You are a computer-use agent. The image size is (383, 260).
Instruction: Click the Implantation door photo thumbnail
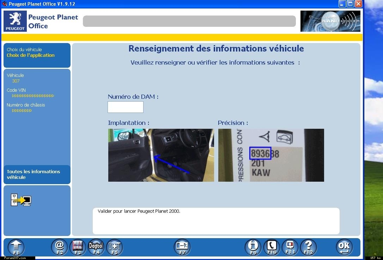[161, 155]
